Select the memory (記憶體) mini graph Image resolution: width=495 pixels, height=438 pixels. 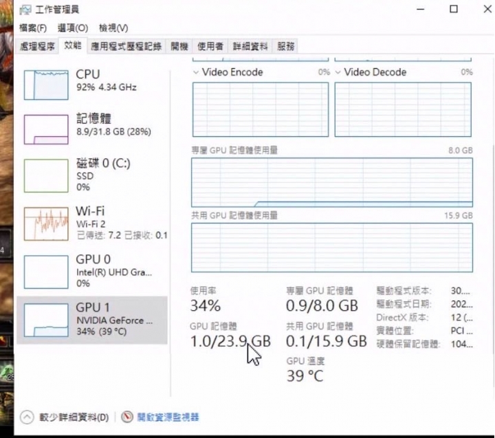click(46, 129)
